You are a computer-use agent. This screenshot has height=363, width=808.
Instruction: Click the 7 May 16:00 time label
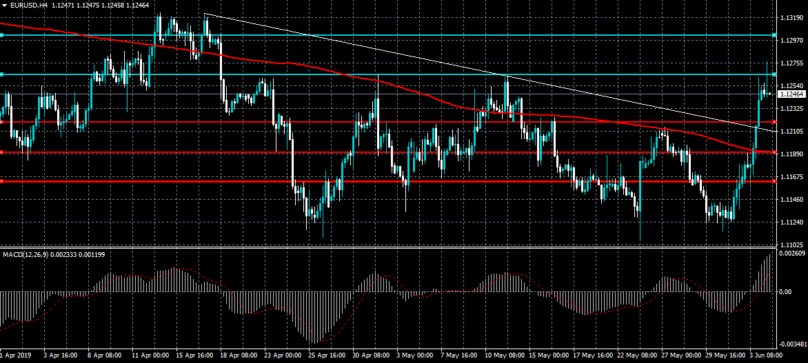point(460,355)
